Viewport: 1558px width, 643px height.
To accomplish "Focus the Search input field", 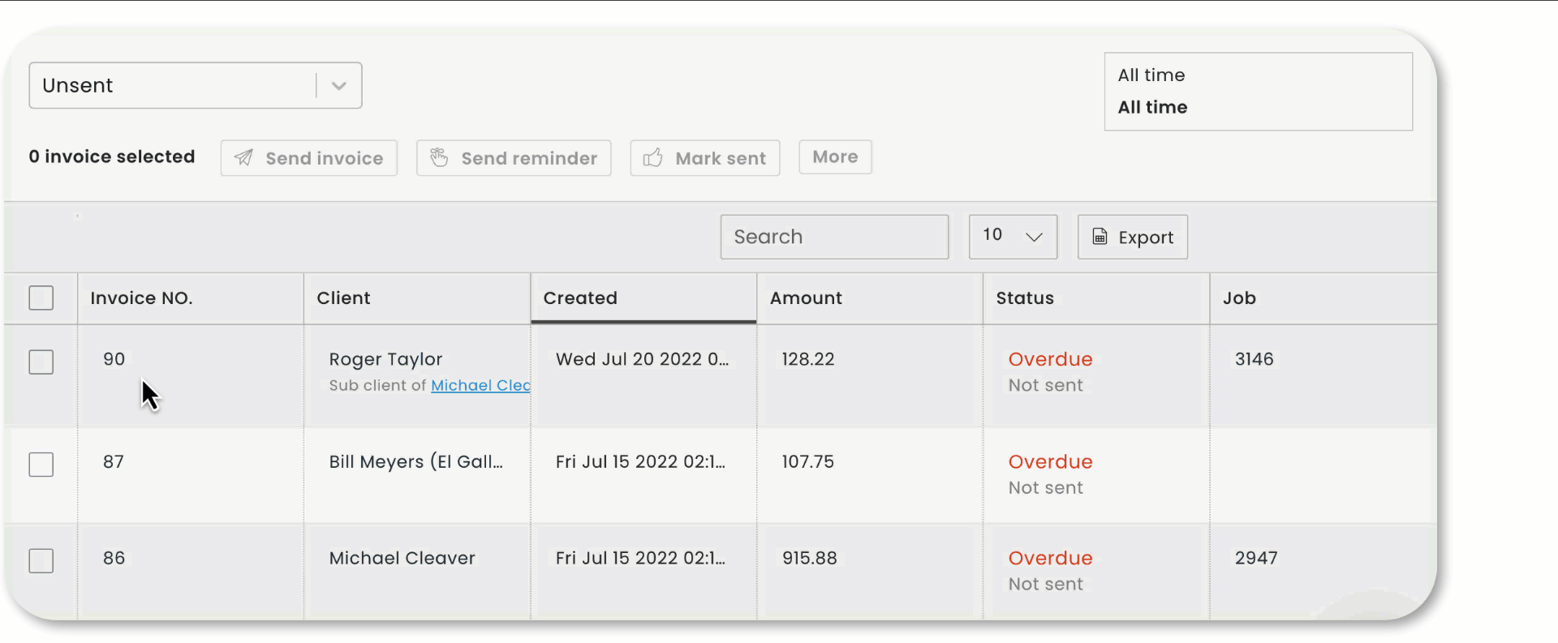I will (x=834, y=237).
